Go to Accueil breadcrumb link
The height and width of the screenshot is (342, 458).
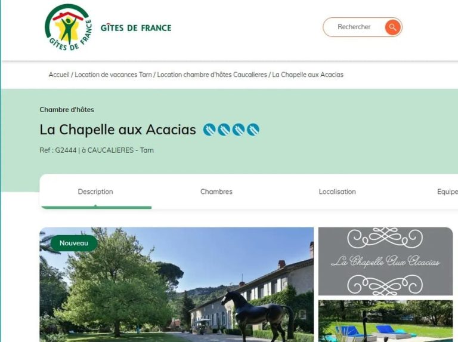[59, 75]
